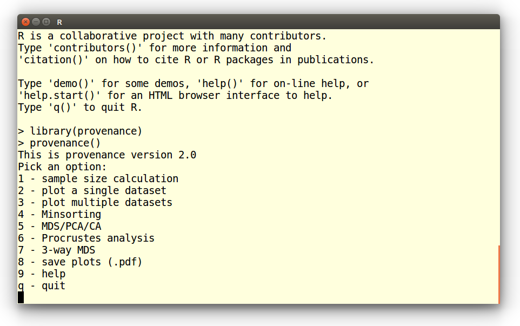The height and width of the screenshot is (326, 520).
Task: Maximize the R terminal window
Action: point(46,22)
